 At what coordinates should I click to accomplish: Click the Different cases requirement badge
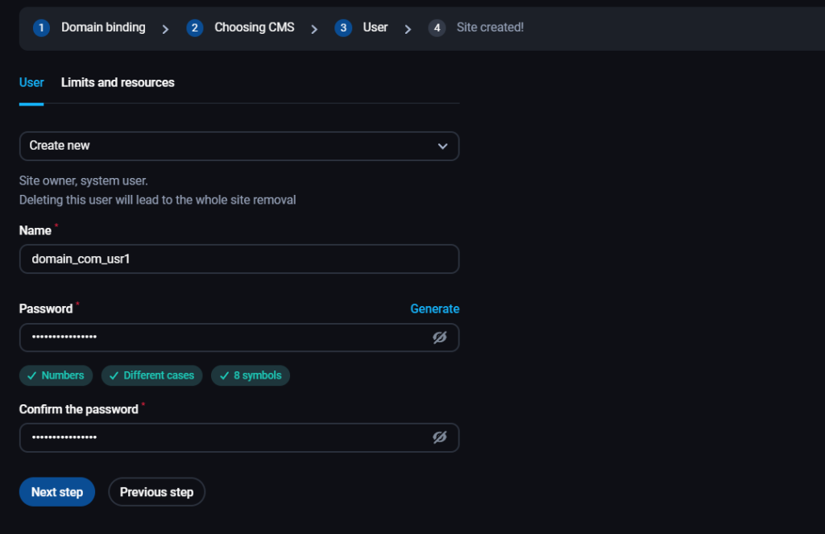coord(151,375)
